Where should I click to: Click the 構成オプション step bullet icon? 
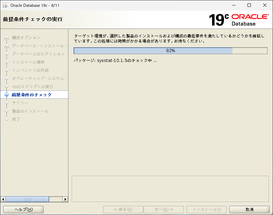[6, 37]
